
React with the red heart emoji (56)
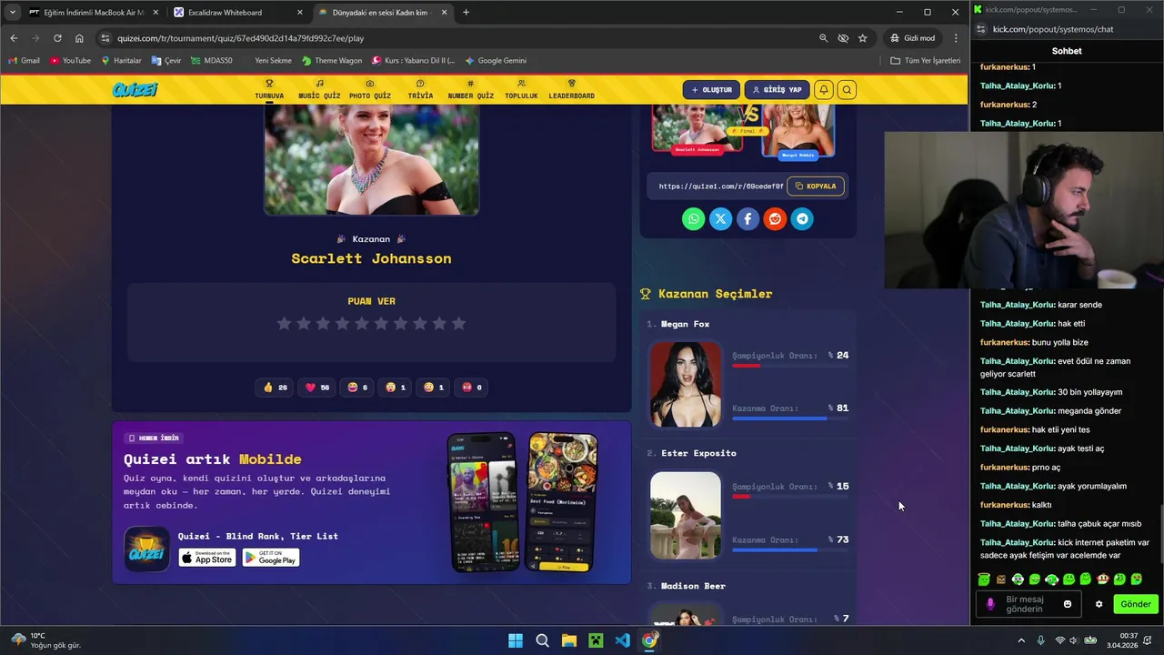pyautogui.click(x=317, y=388)
